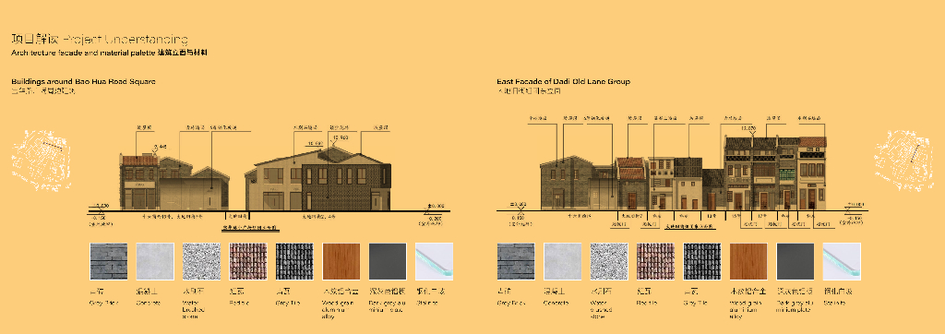Click the Concrete swatch under Bao Hua Road Square
The image size is (945, 334).
[155, 261]
